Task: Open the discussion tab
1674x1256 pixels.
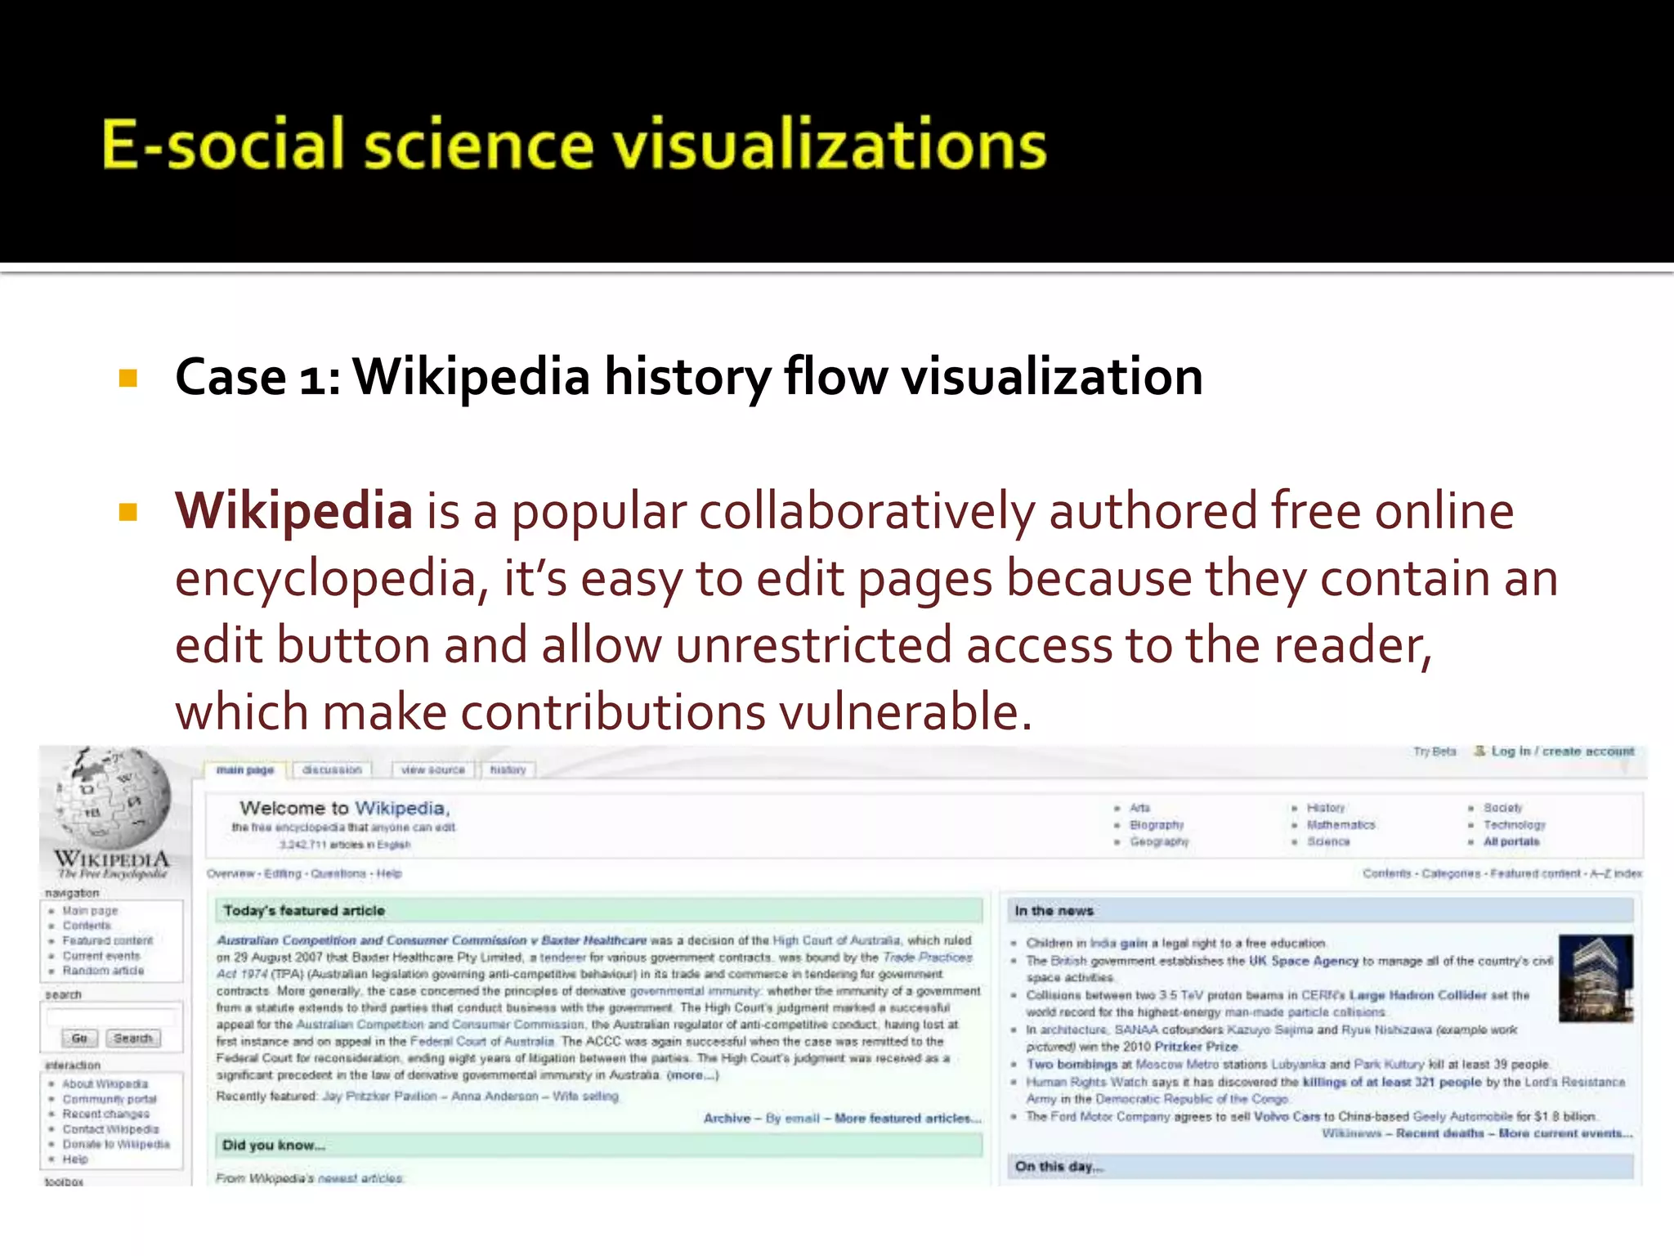Action: coord(332,769)
